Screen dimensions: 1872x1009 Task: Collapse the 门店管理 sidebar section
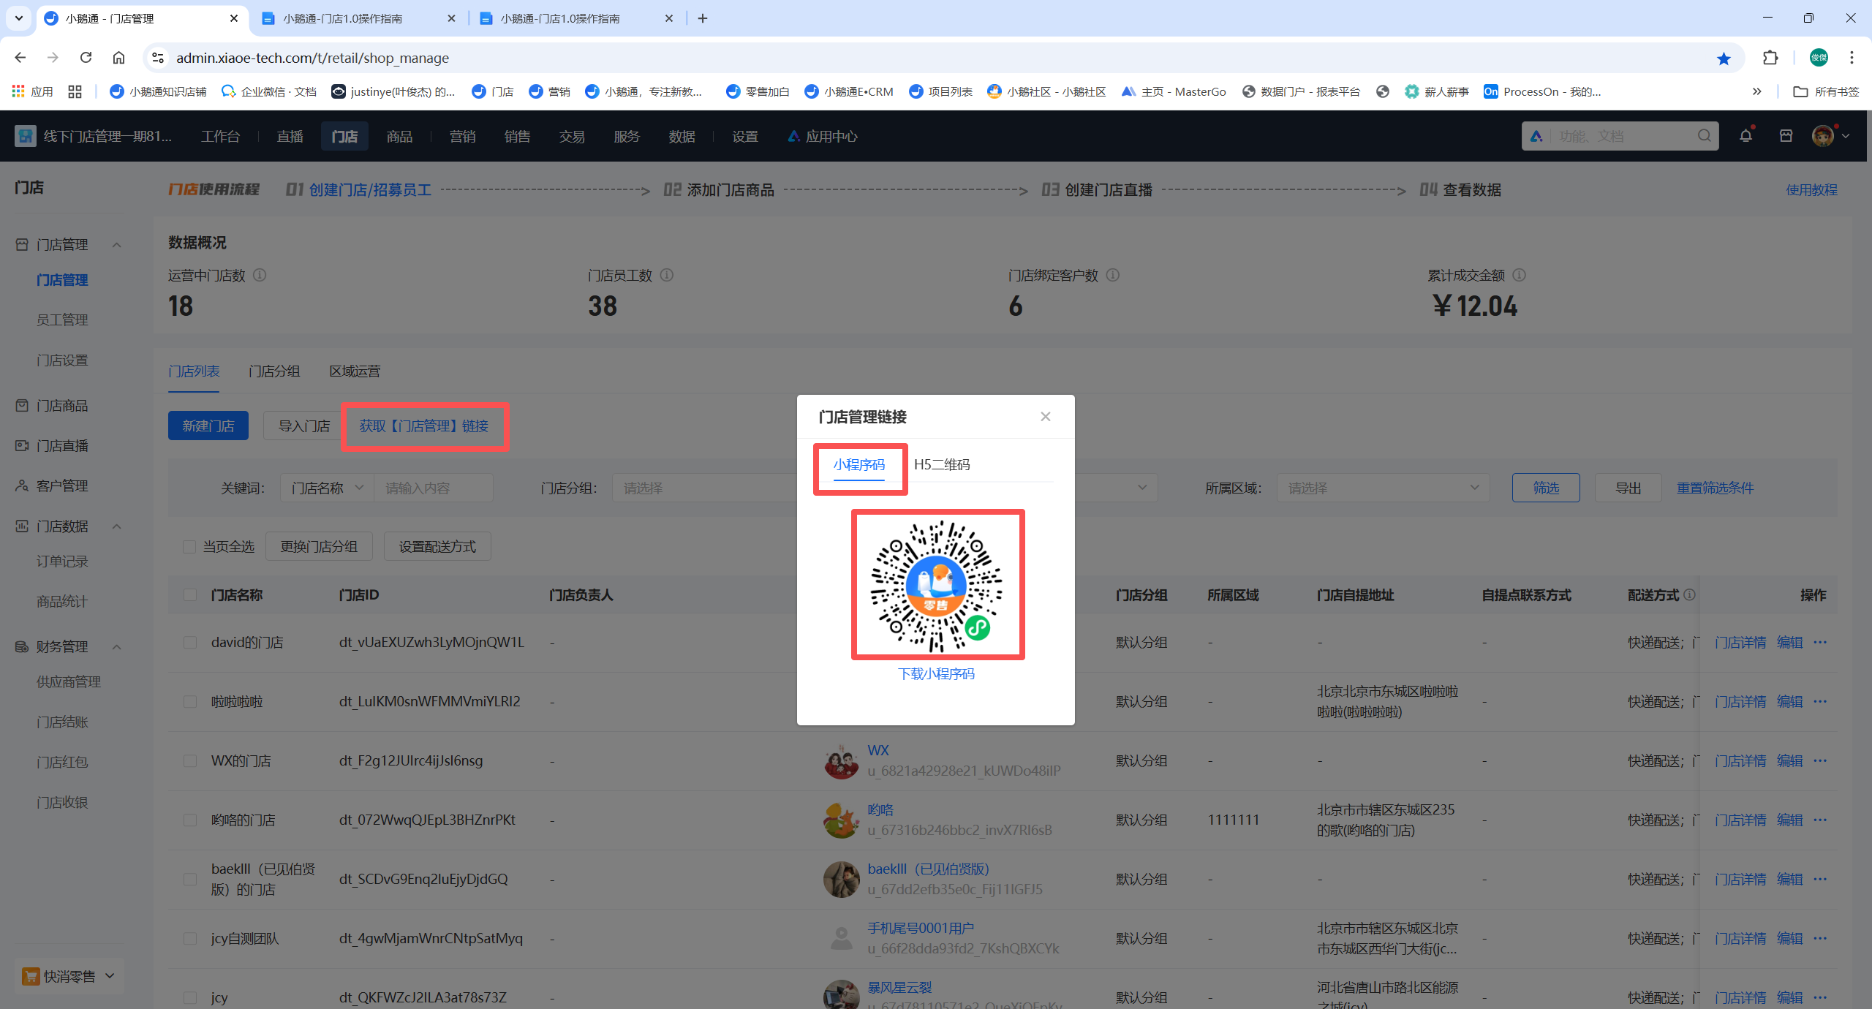pos(117,244)
